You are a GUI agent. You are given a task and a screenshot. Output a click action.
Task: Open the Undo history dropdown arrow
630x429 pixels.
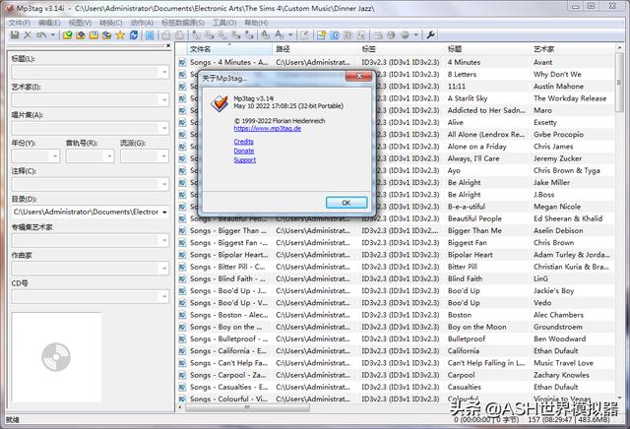click(x=52, y=35)
